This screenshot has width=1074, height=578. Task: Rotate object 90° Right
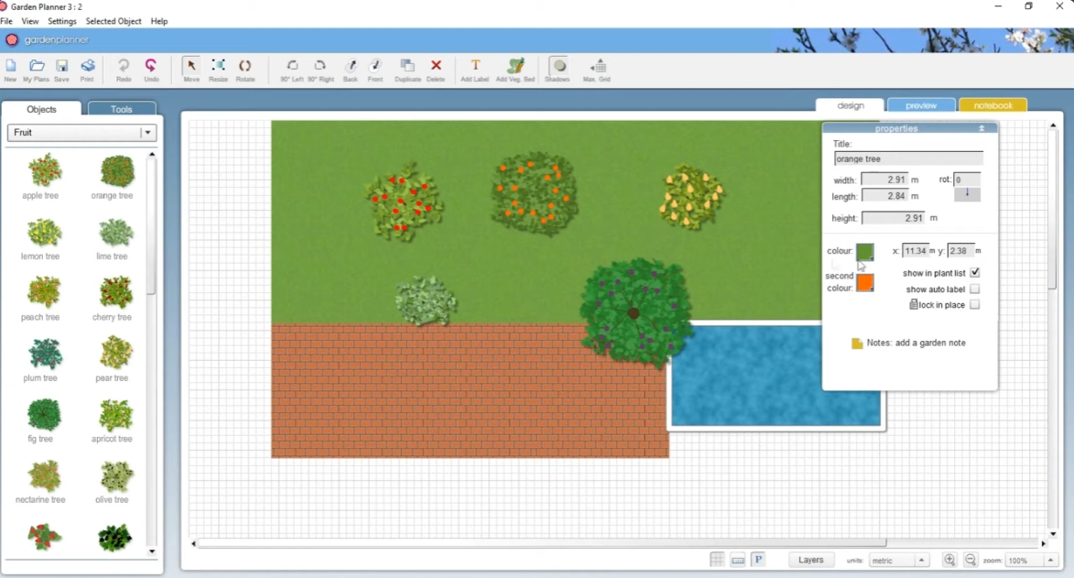[x=320, y=67]
